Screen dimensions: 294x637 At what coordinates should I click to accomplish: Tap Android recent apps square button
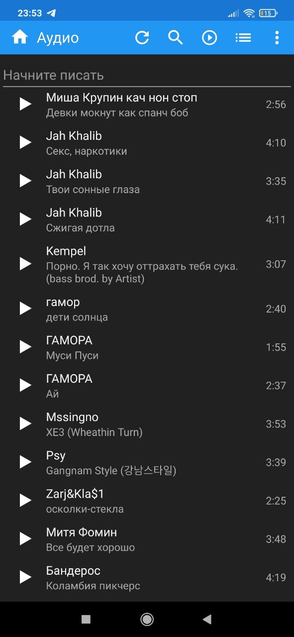coord(86,619)
